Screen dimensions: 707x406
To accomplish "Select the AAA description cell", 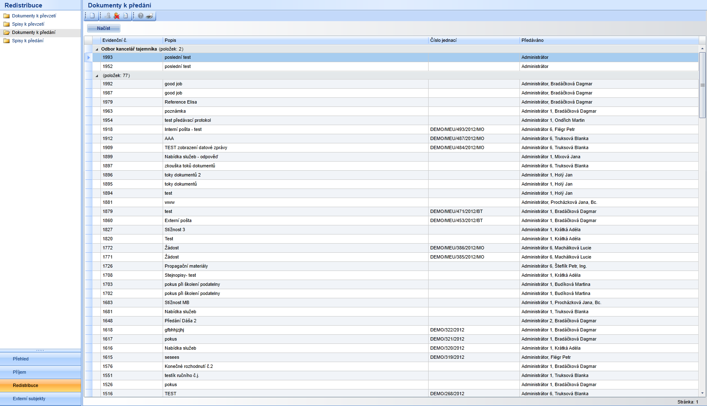I will (x=295, y=138).
